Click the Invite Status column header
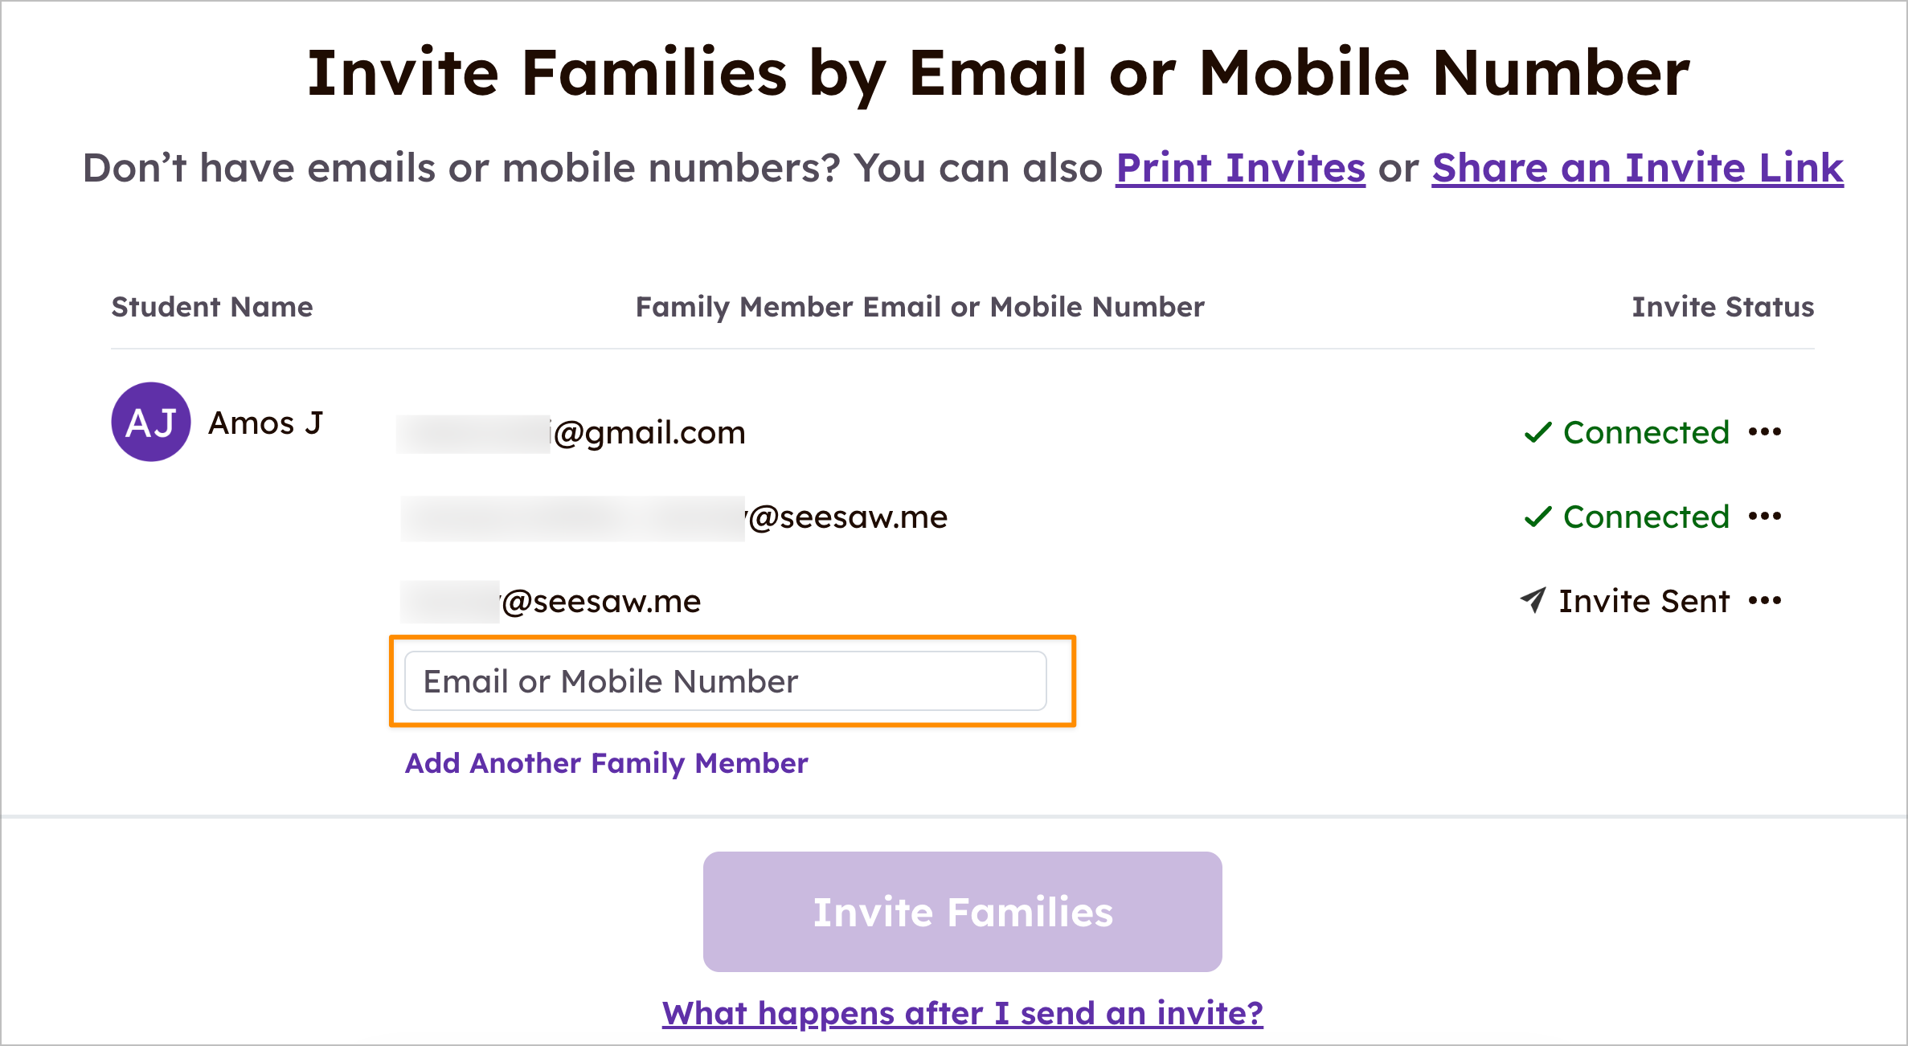 (1722, 307)
